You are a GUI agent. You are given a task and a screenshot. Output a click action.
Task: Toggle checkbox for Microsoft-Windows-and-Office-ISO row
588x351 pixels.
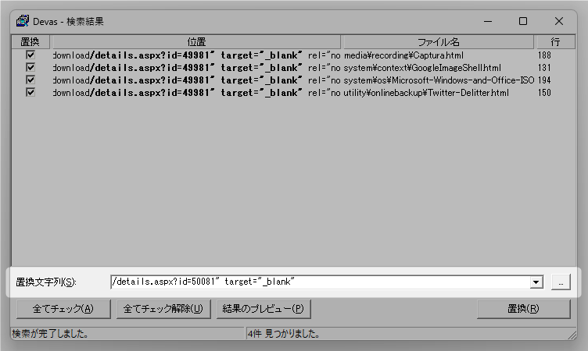tap(30, 80)
